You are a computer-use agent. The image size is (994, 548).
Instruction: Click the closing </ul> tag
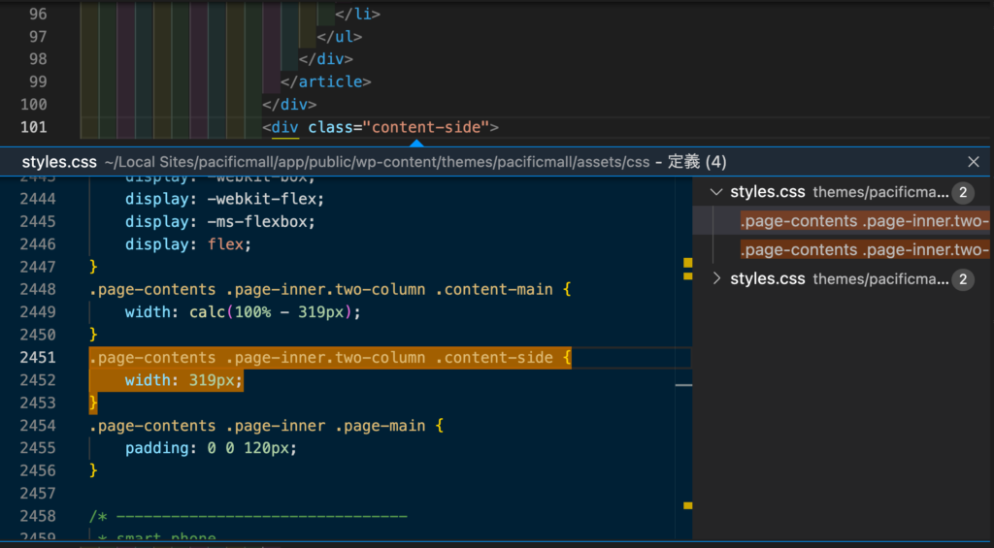tap(340, 37)
